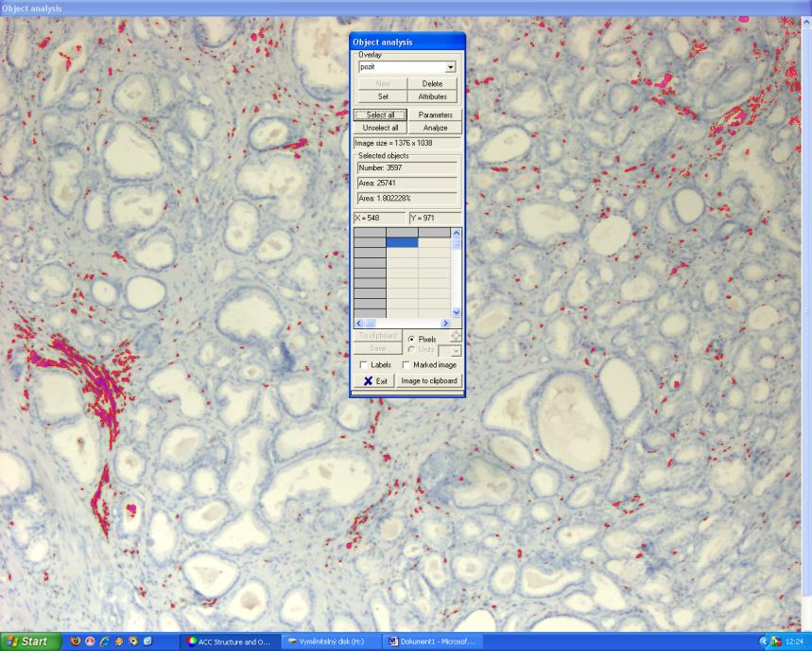Click the Set overlay button
This screenshot has height=651, width=812.
pyautogui.click(x=383, y=97)
